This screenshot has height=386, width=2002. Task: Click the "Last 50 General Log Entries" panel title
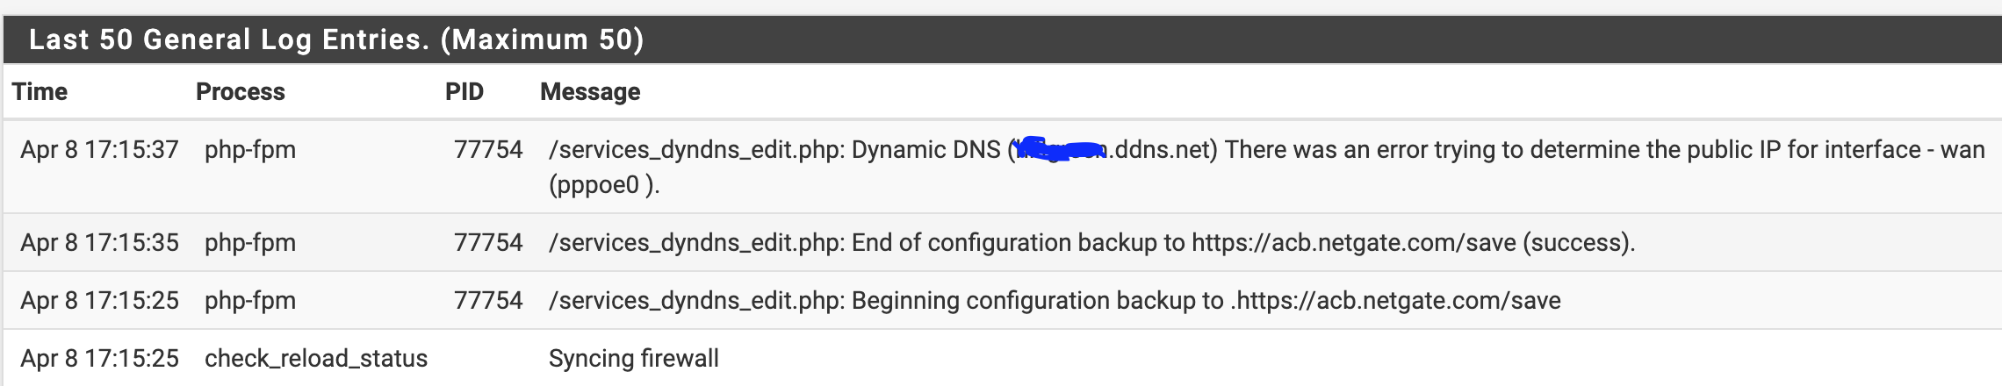coord(336,39)
